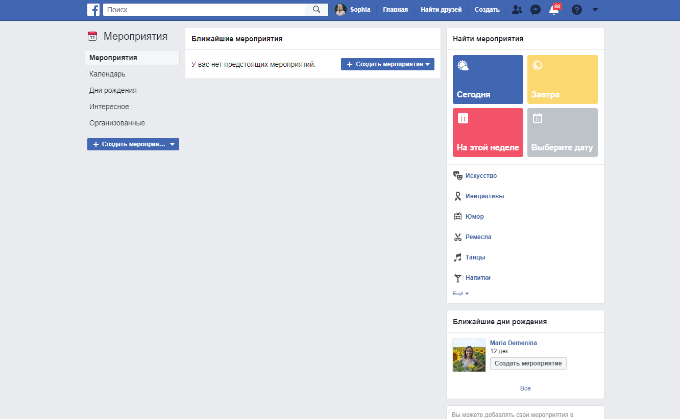Click the Facebook logo icon
Image resolution: width=680 pixels, height=419 pixels.
click(93, 10)
